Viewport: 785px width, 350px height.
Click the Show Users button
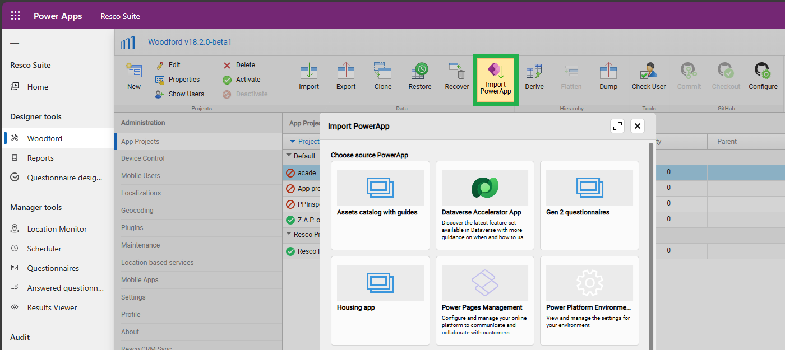pyautogui.click(x=180, y=94)
